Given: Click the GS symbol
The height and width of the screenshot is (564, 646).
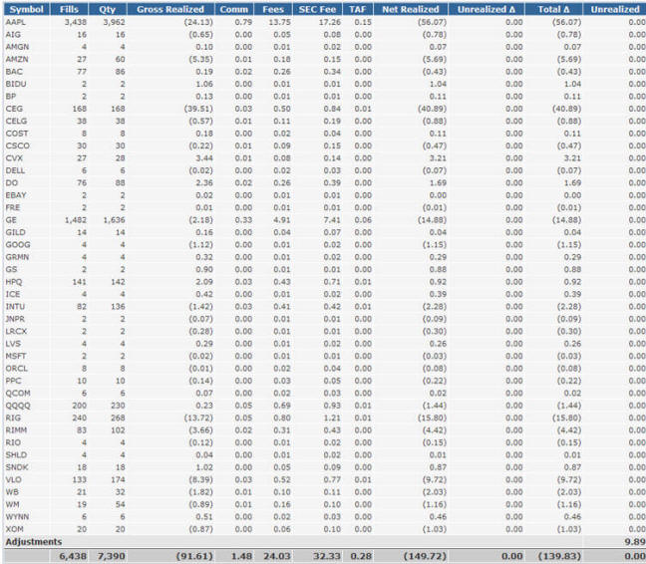Looking at the screenshot, I should (x=11, y=270).
